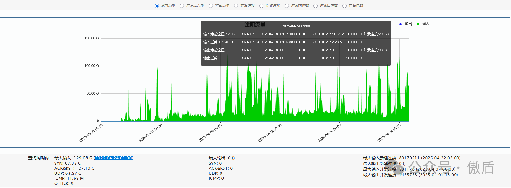Switch chart to 过滤后包数

click(x=316, y=6)
